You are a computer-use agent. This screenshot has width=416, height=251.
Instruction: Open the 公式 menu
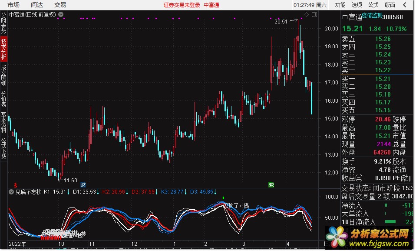coord(373,5)
